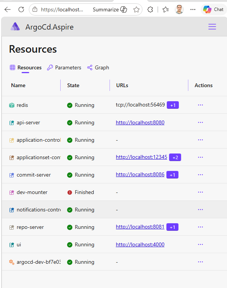Click the green running check for ui
This screenshot has width=227, height=288.
(x=70, y=245)
